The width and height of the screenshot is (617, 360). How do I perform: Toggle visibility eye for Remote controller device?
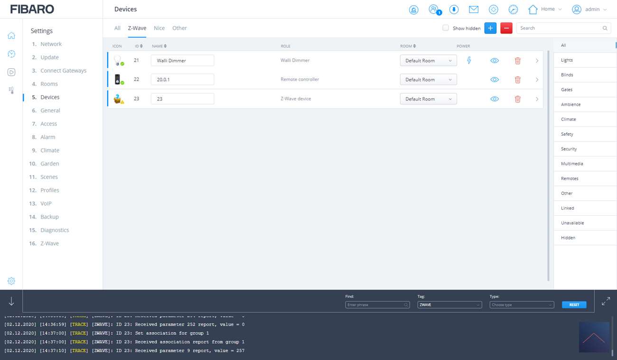pyautogui.click(x=494, y=80)
